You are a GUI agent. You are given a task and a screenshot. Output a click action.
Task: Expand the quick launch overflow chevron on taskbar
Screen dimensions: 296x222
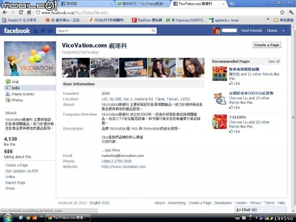click(41, 216)
